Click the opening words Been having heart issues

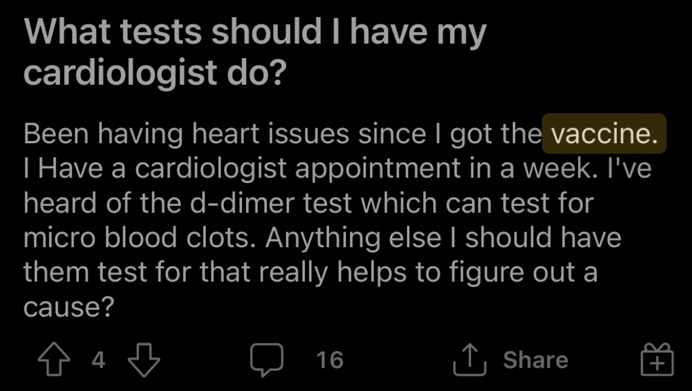point(186,134)
